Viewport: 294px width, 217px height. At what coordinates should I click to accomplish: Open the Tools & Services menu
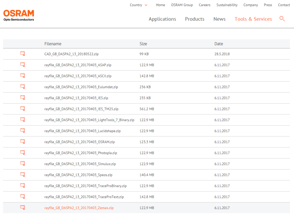click(253, 19)
